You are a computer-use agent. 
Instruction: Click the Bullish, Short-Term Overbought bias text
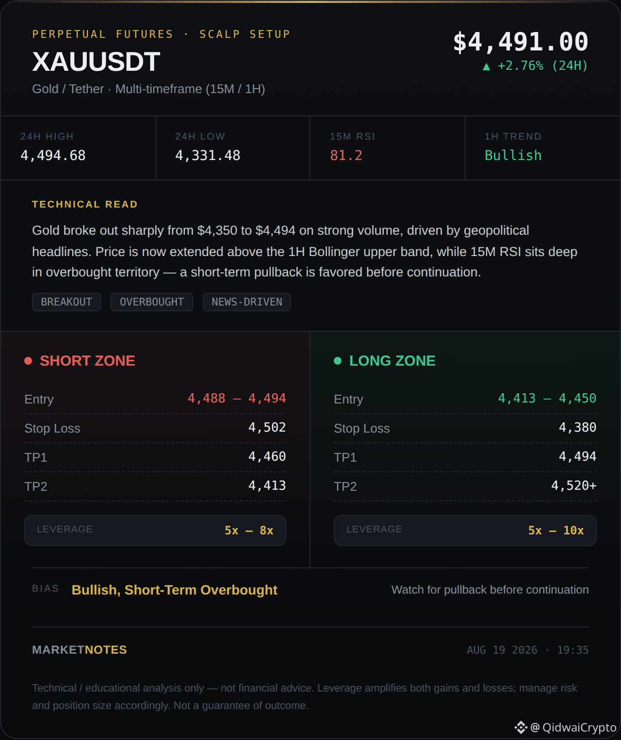(x=175, y=590)
